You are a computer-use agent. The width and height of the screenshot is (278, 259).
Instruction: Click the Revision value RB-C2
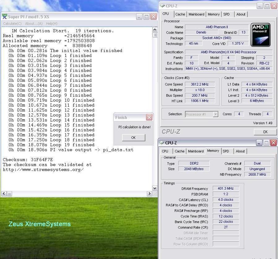tap(264, 63)
